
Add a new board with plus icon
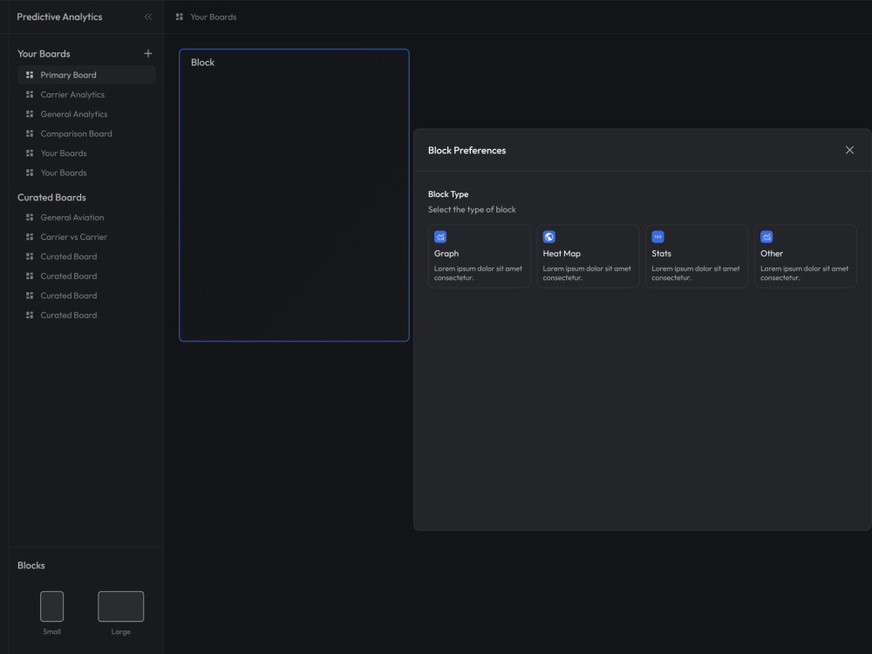[x=148, y=53]
